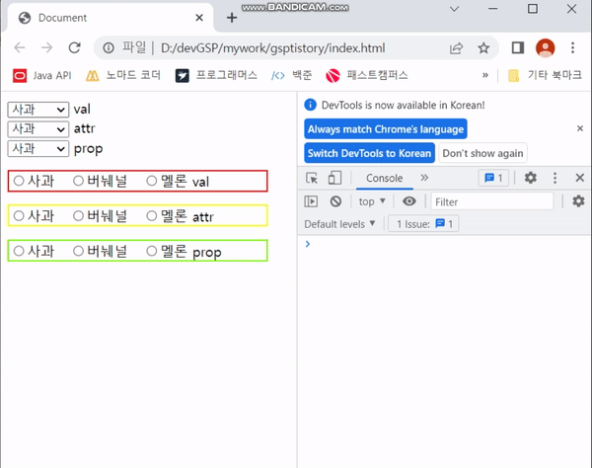Select 사과 radio in the yellow attr box
592x468 pixels.
[x=19, y=216]
